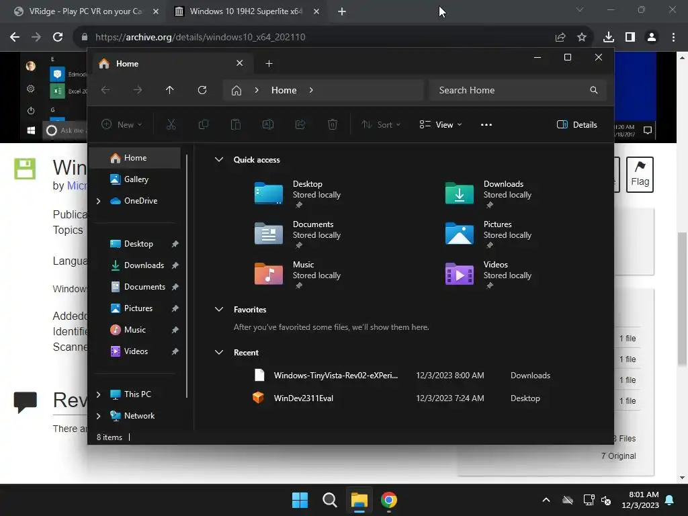Open notifications bell on taskbar
This screenshot has height=516, width=688.
tap(670, 500)
